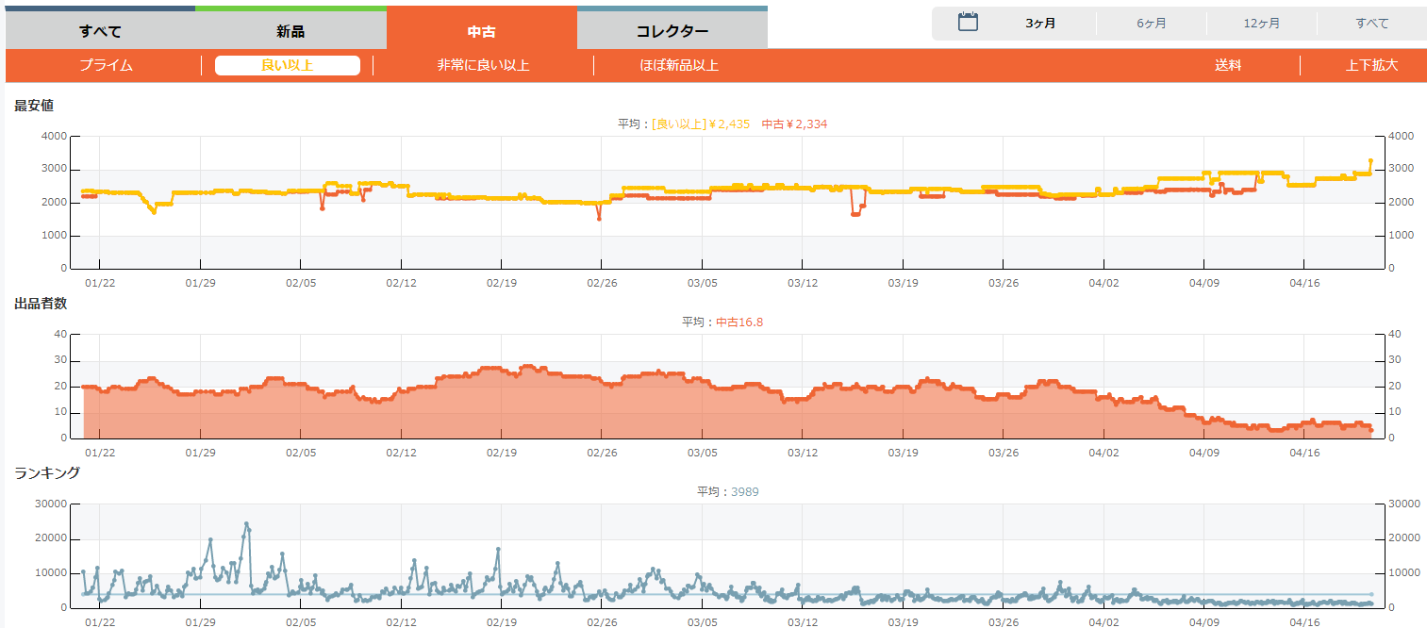Switch to the 新品 tab
This screenshot has height=628, width=1427.
290,31
